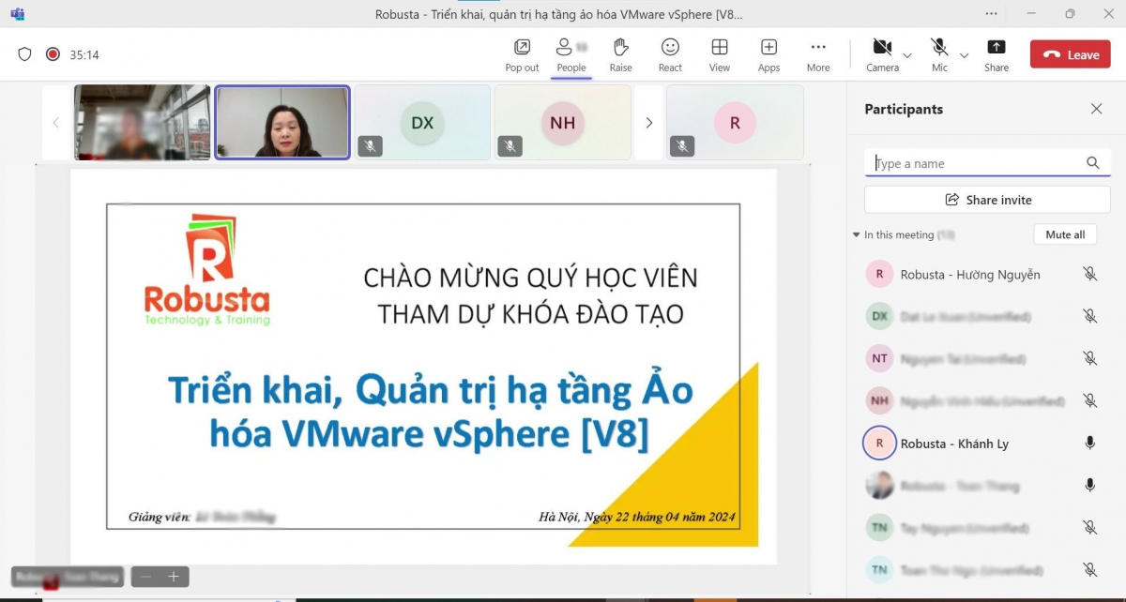Open the View layout options
Viewport: 1126px width, 602px height.
pos(720,54)
